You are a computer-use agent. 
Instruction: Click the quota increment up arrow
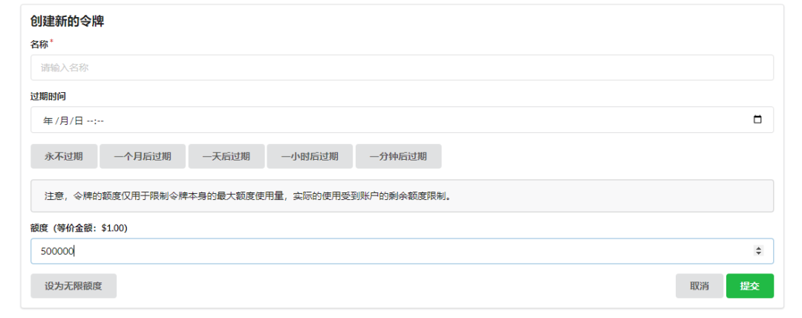pos(758,248)
